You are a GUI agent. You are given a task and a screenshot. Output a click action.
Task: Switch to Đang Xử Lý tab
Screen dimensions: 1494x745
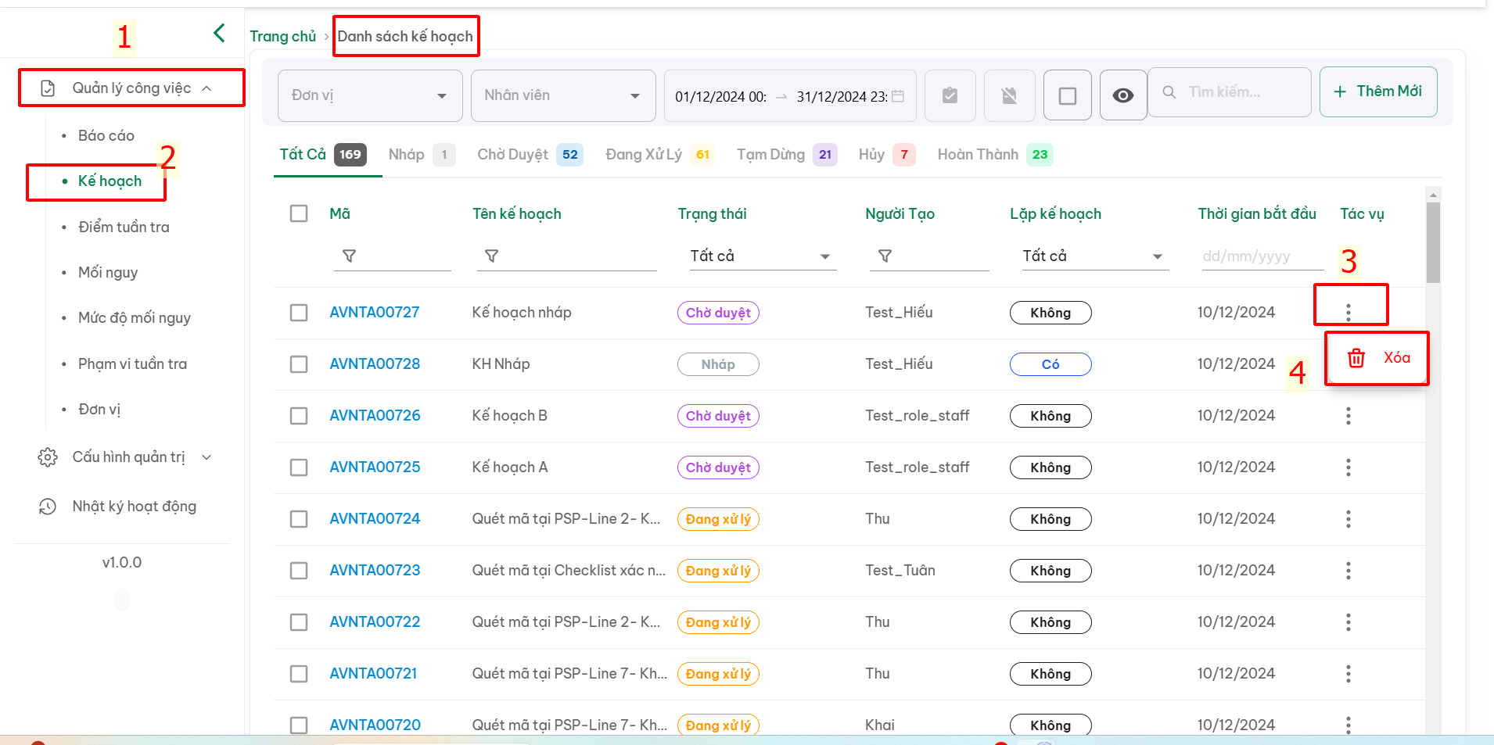(x=659, y=155)
